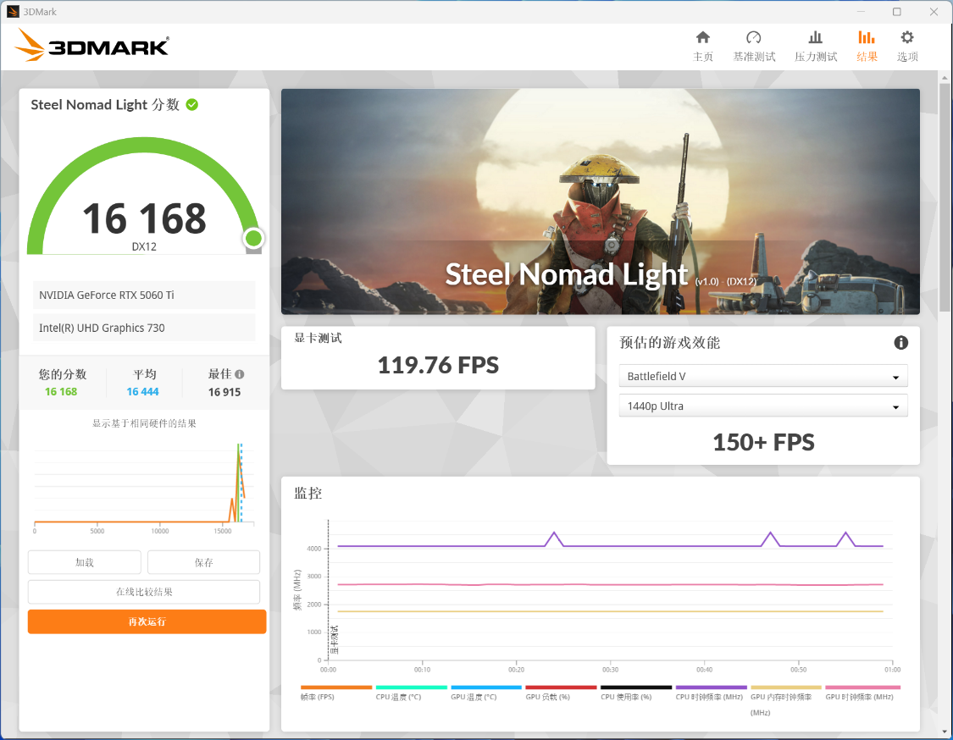953x740 pixels.
Task: Go to the 主页 home icon
Action: pyautogui.click(x=702, y=37)
